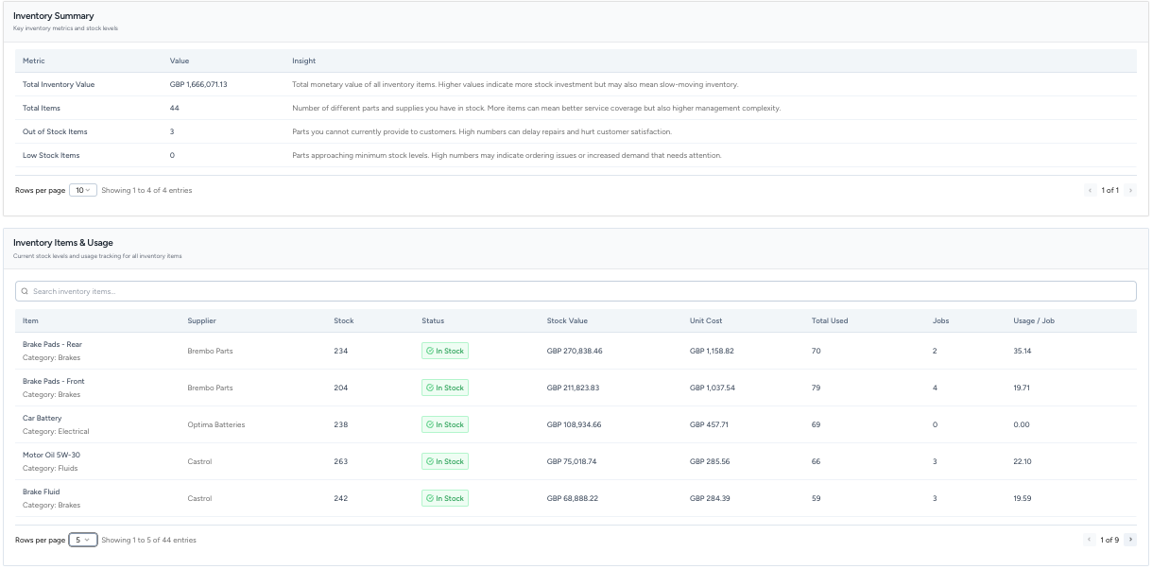Click the next-page arrow icon in Inventory Summary table
The height and width of the screenshot is (569, 1152).
(x=1128, y=189)
